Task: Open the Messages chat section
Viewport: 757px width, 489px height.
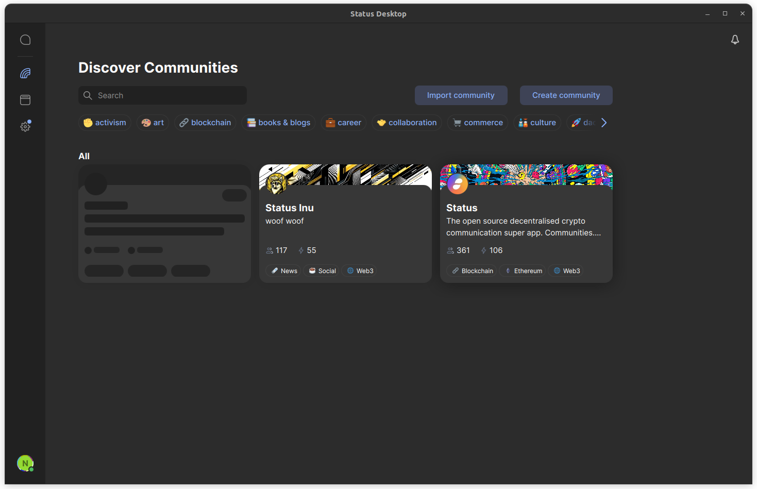Action: click(x=25, y=40)
